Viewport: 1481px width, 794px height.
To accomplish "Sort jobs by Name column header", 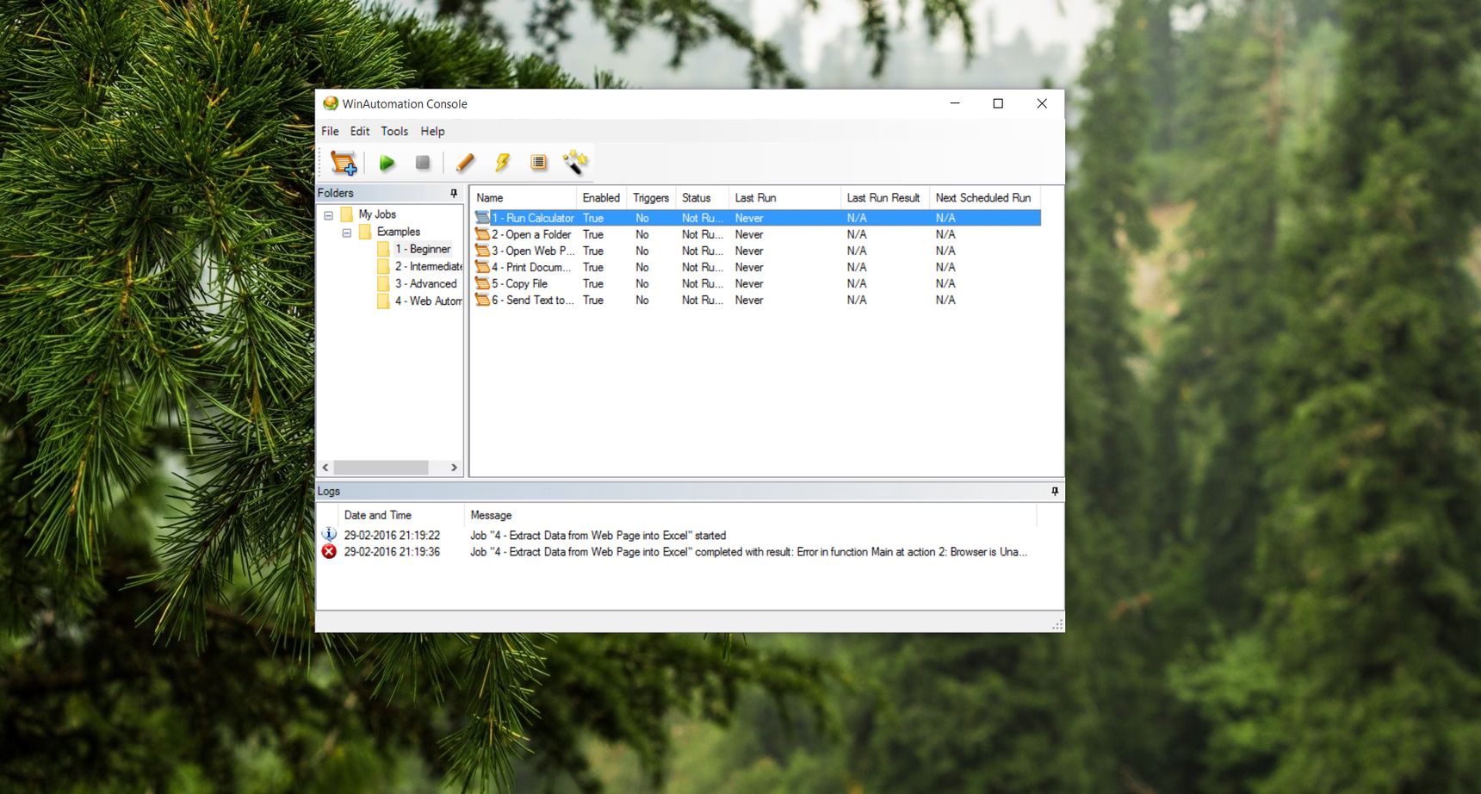I will 524,197.
